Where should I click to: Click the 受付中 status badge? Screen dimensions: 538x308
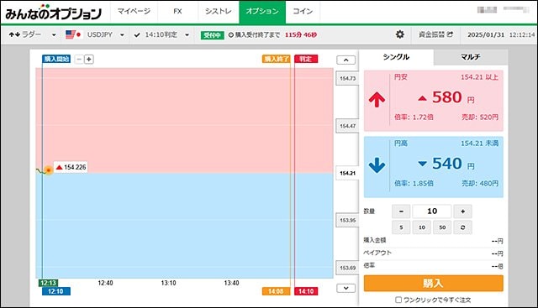click(x=213, y=35)
